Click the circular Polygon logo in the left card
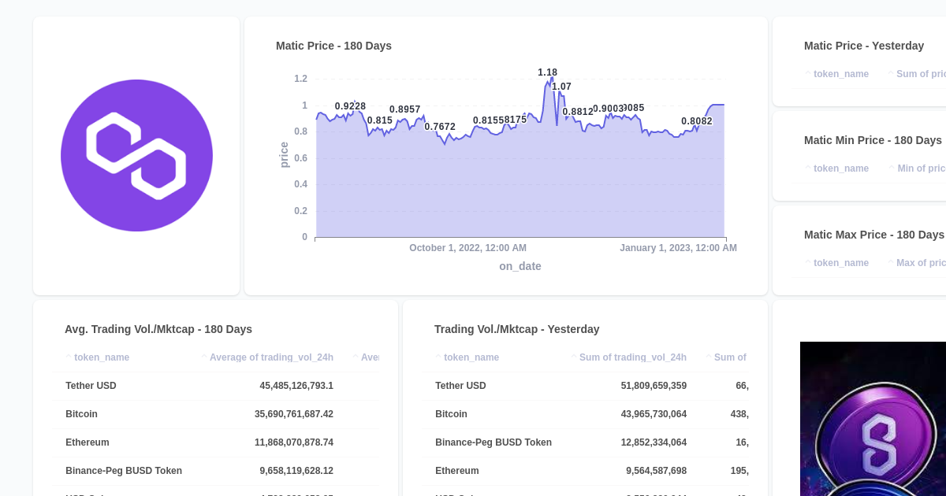Screen dimensions: 946x496 point(136,155)
